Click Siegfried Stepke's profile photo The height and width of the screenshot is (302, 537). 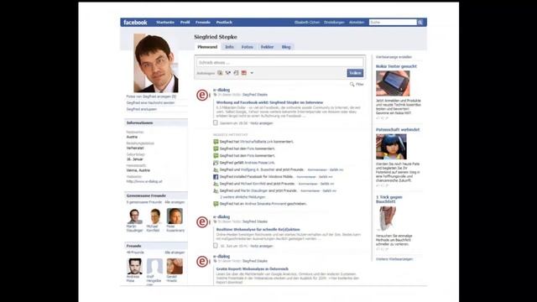tap(156, 63)
